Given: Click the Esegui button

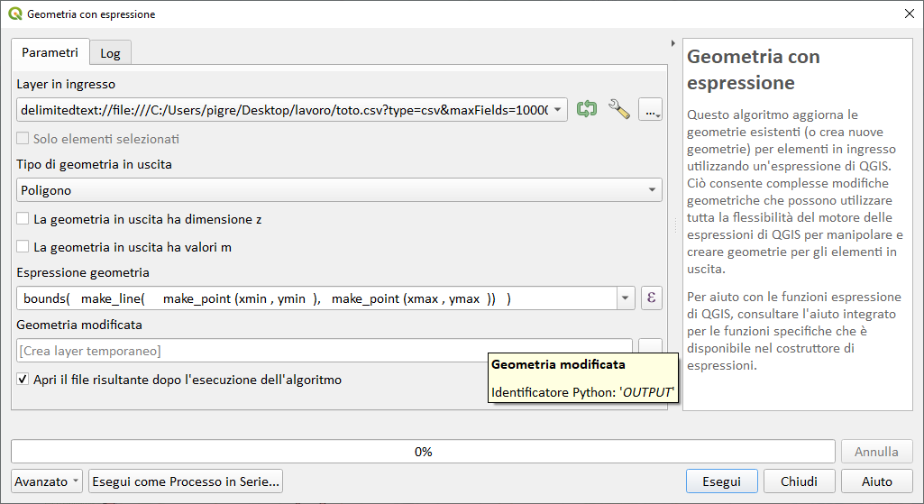Looking at the screenshot, I should coord(721,481).
